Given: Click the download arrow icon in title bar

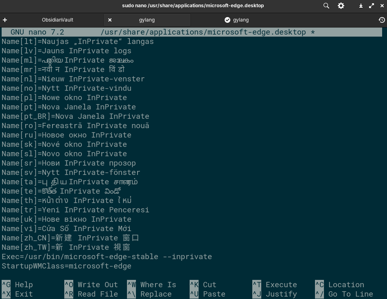Looking at the screenshot, I should pyautogui.click(x=361, y=6).
